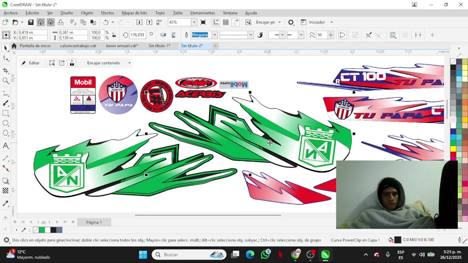
Task: Select the Color eyedropper tool in toolbox
Action: point(5,203)
